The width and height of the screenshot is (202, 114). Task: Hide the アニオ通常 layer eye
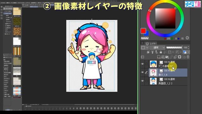(x=142, y=64)
